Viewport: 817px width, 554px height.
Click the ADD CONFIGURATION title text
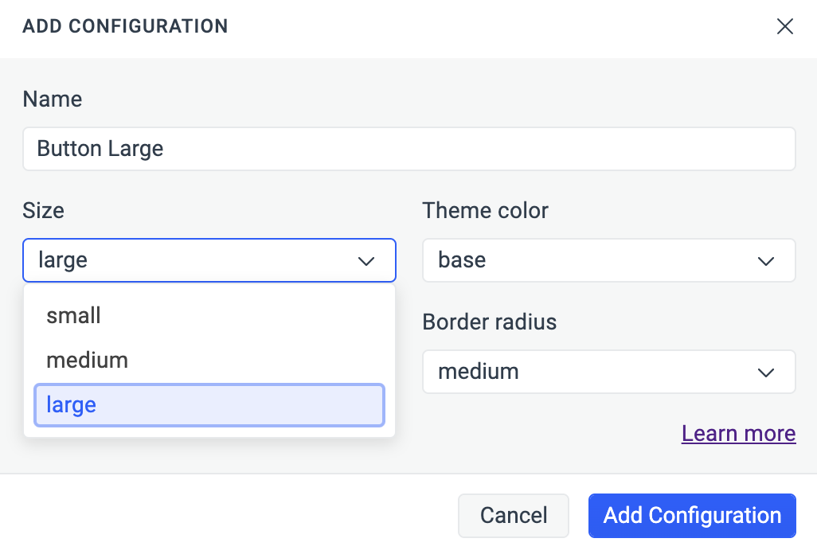pyautogui.click(x=125, y=26)
